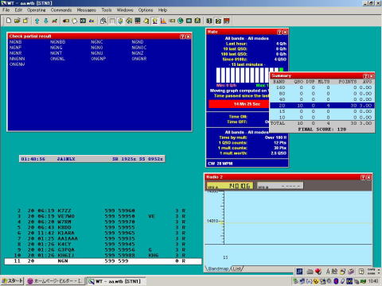The width and height of the screenshot is (382, 286).
Task: Click the magnifier toolbar icon
Action: [x=103, y=21]
